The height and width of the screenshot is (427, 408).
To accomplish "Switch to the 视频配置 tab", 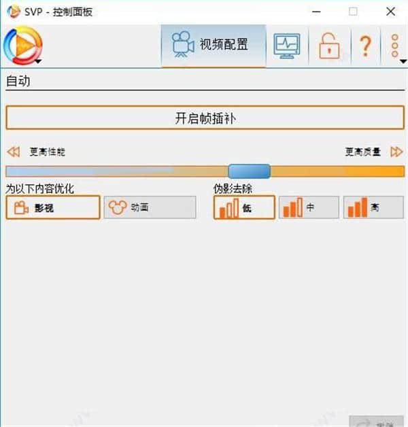I will tap(214, 46).
